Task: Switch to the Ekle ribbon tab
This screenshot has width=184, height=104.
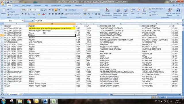Action: pos(16,5)
